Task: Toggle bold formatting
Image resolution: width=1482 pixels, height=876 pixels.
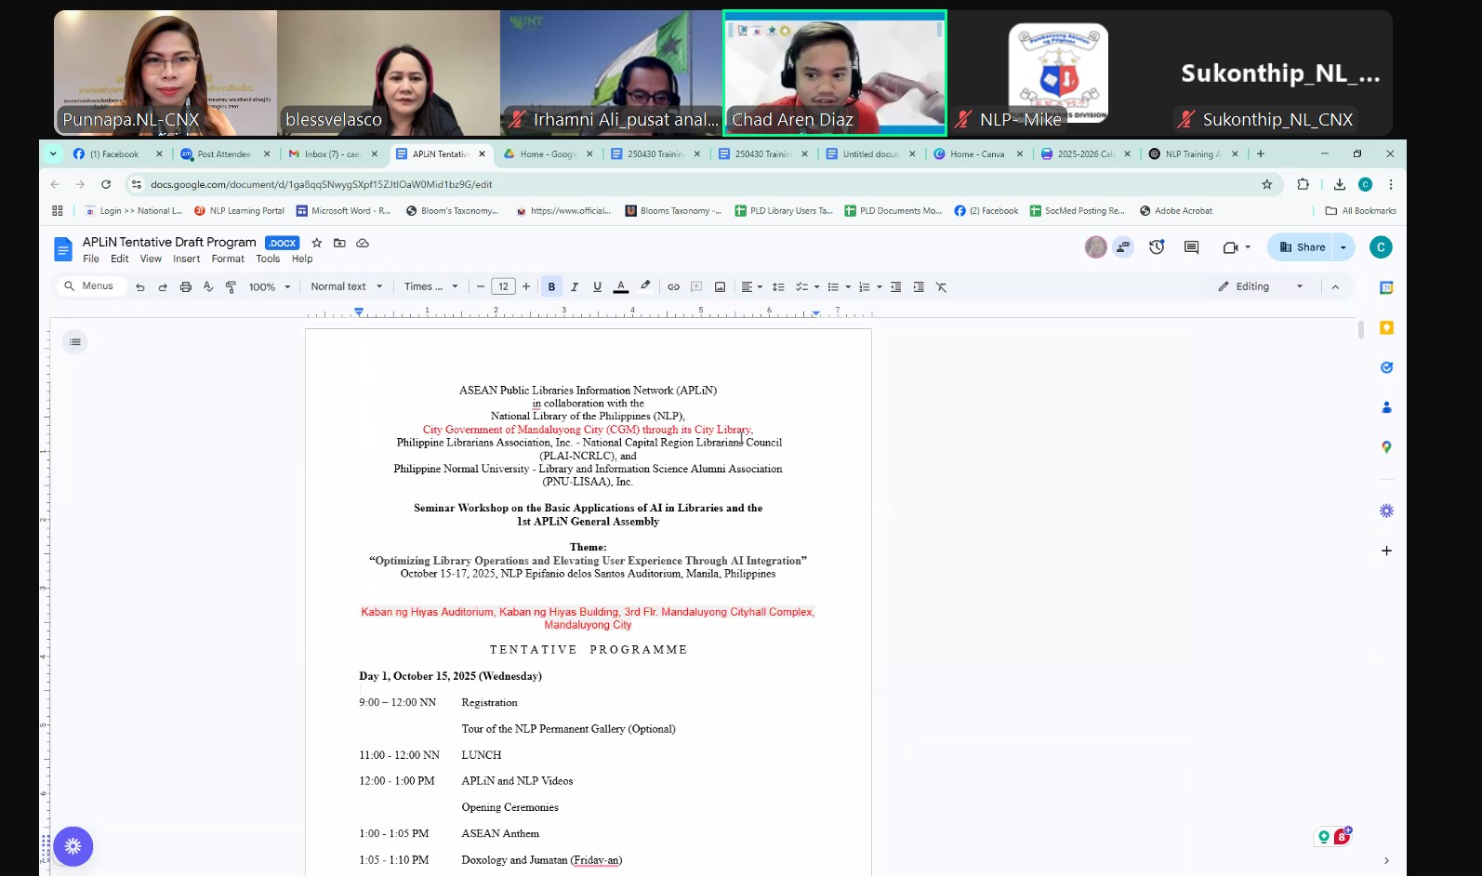Action: coord(551,287)
